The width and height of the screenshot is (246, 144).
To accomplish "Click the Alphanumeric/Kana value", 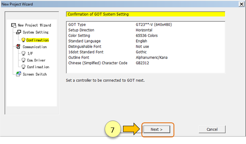I will click(x=152, y=58).
